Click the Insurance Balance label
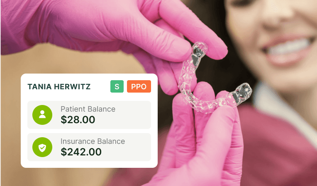Viewport: 317px width, 186px height. pos(93,141)
